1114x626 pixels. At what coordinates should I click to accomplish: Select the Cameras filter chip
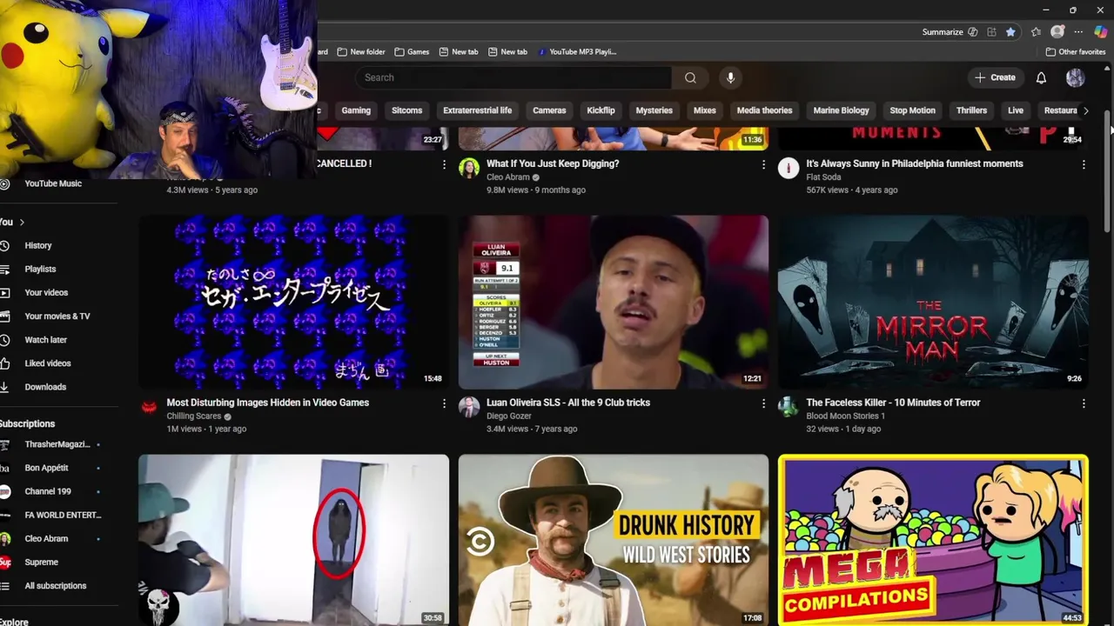tap(549, 110)
